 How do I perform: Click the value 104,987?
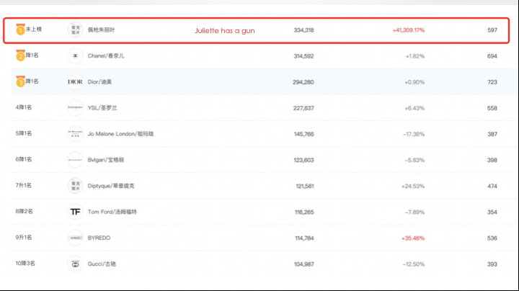[x=304, y=264]
